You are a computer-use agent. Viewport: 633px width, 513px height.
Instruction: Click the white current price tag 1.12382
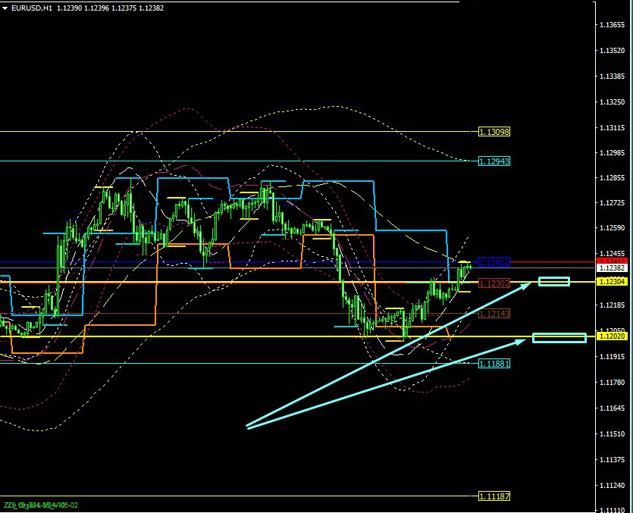tap(611, 268)
